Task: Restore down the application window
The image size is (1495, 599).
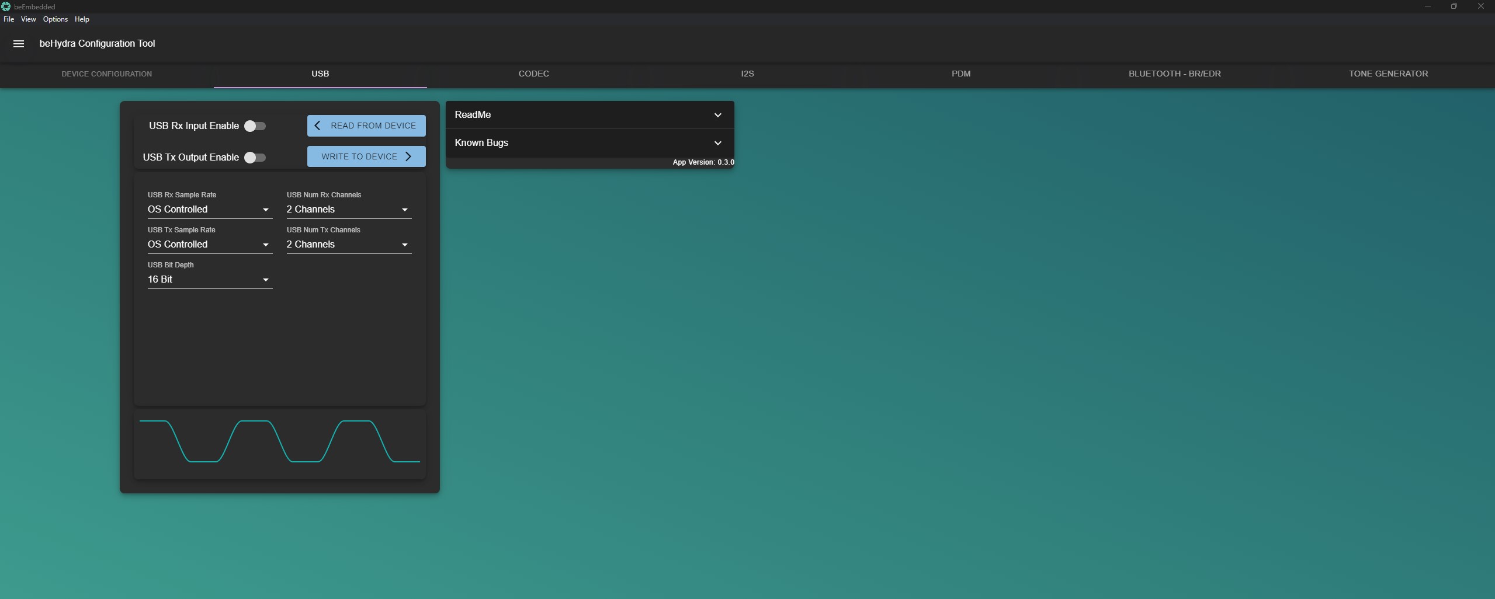Action: point(1454,6)
